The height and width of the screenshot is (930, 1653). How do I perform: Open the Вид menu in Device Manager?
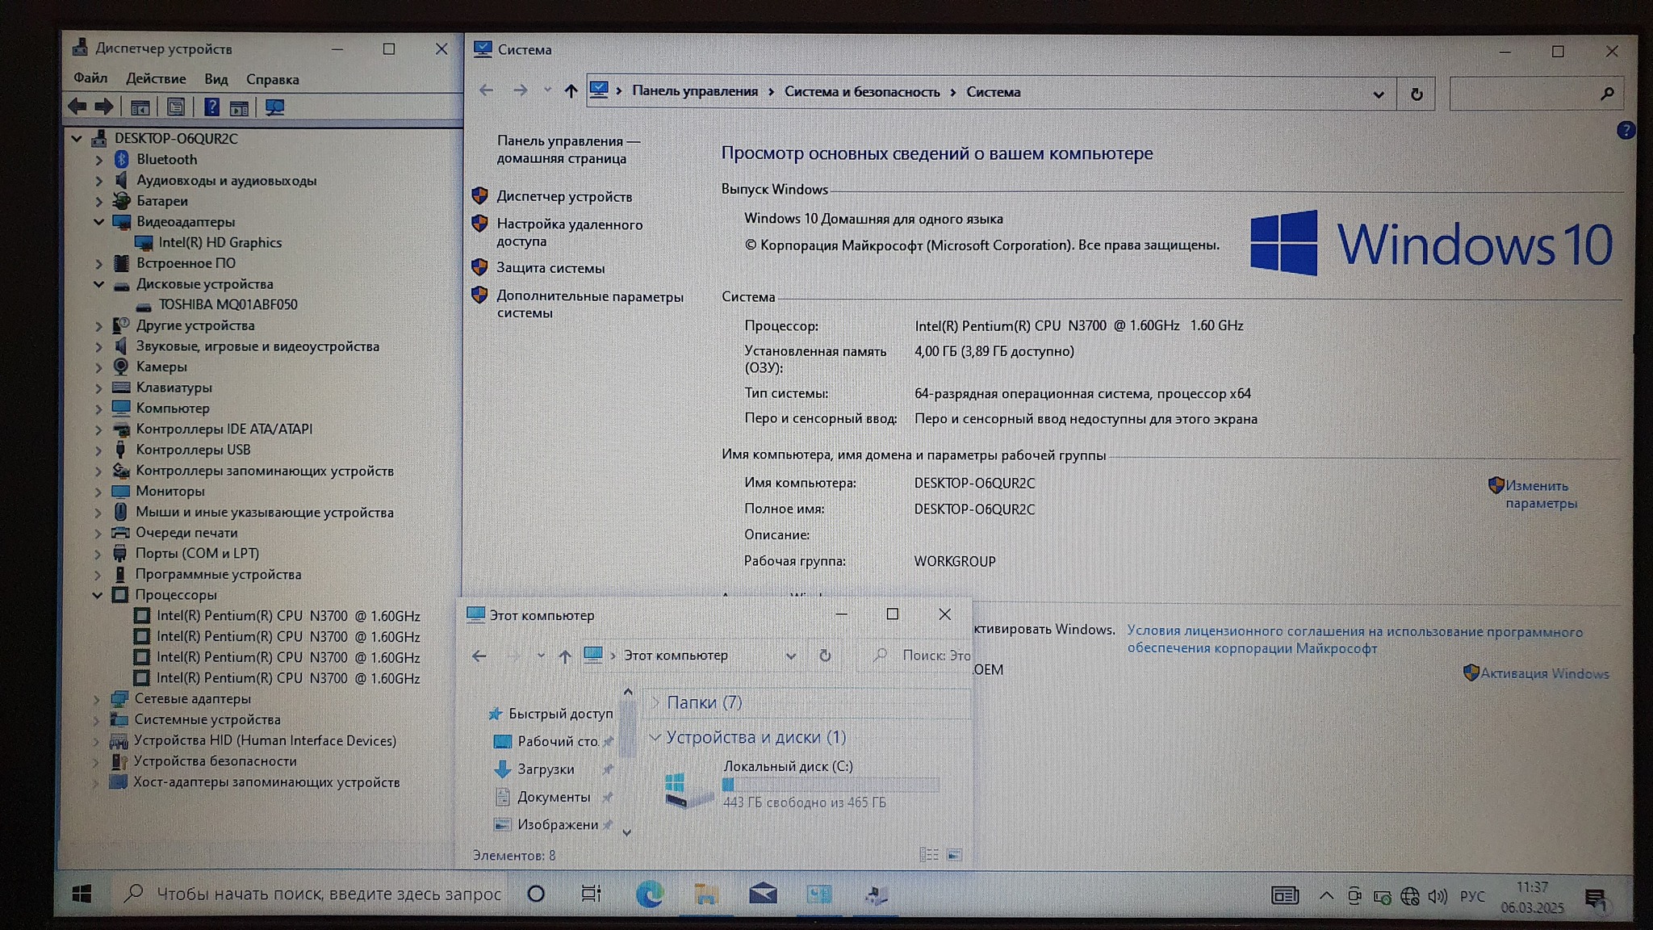click(x=216, y=79)
